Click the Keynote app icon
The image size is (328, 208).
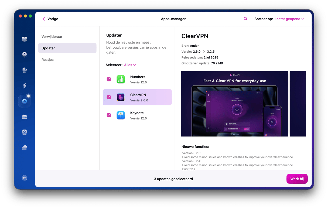coord(121,115)
